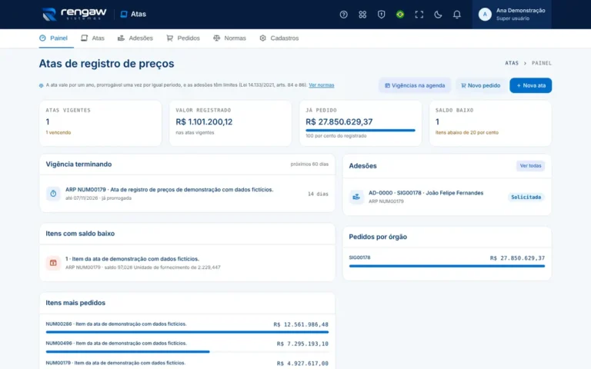Open the NUM00286 most ordered item
The width and height of the screenshot is (591, 369).
tap(116, 324)
